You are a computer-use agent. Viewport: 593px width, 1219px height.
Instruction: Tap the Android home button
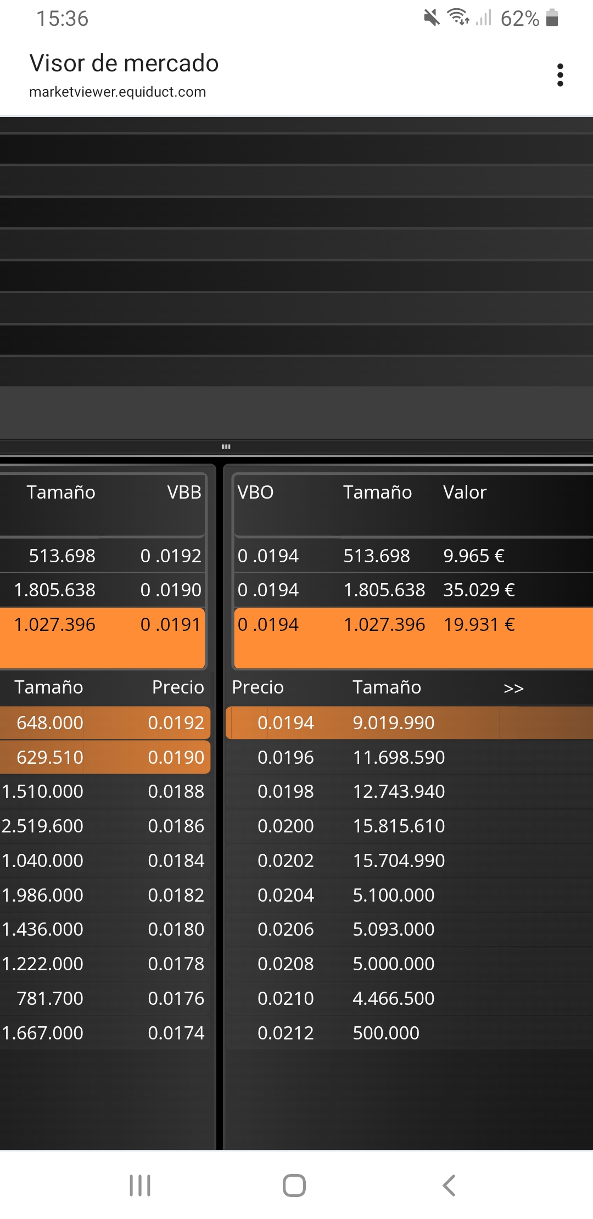tap(294, 1185)
